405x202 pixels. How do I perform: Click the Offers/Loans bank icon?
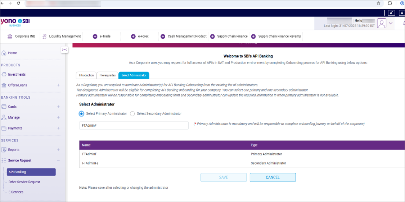point(4,85)
